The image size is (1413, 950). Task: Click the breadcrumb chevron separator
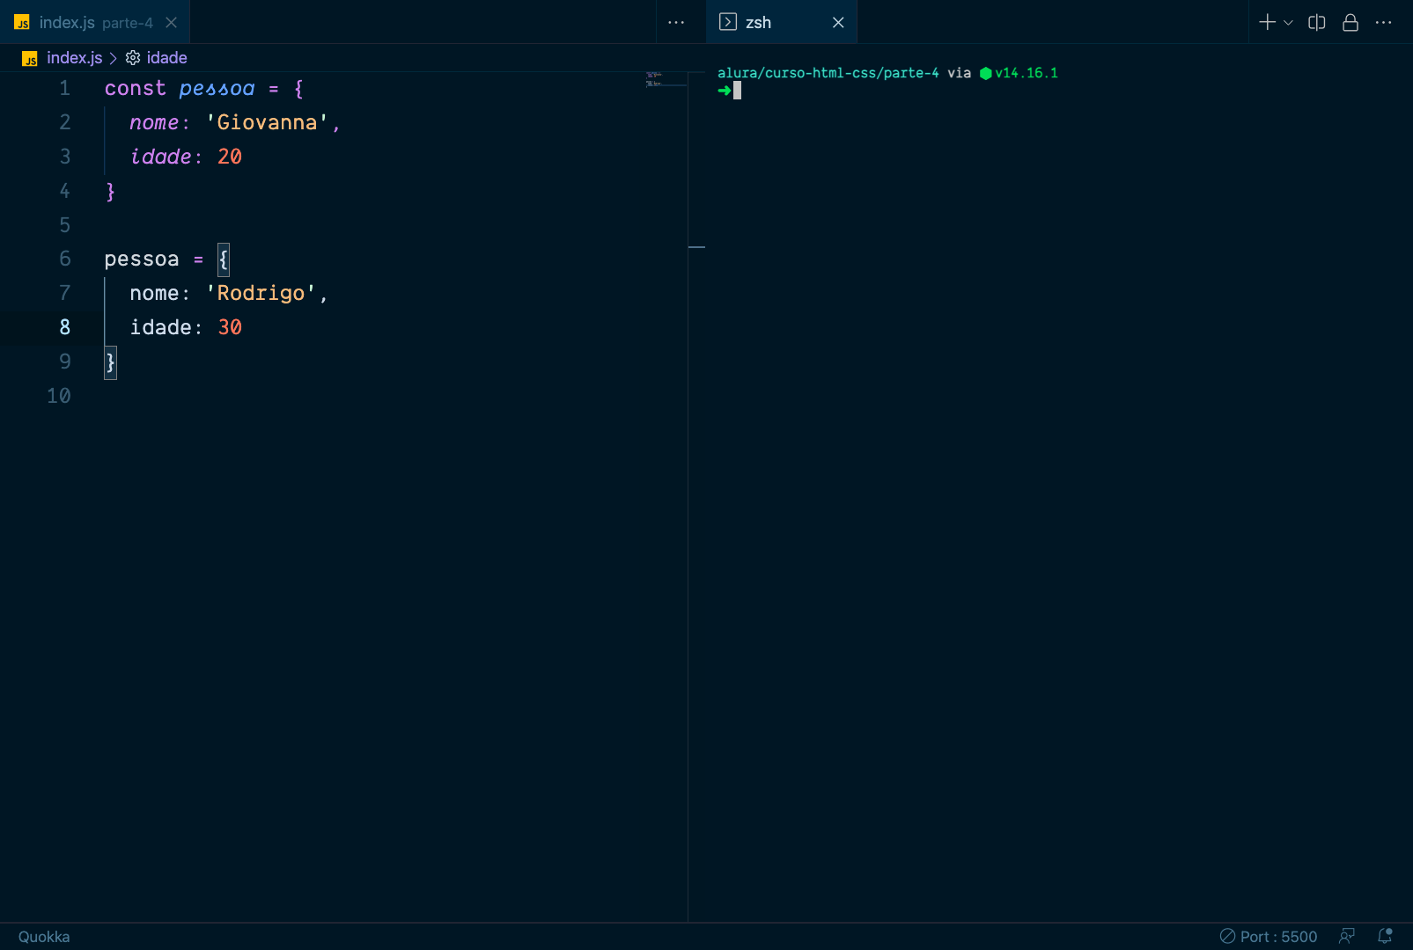click(113, 58)
